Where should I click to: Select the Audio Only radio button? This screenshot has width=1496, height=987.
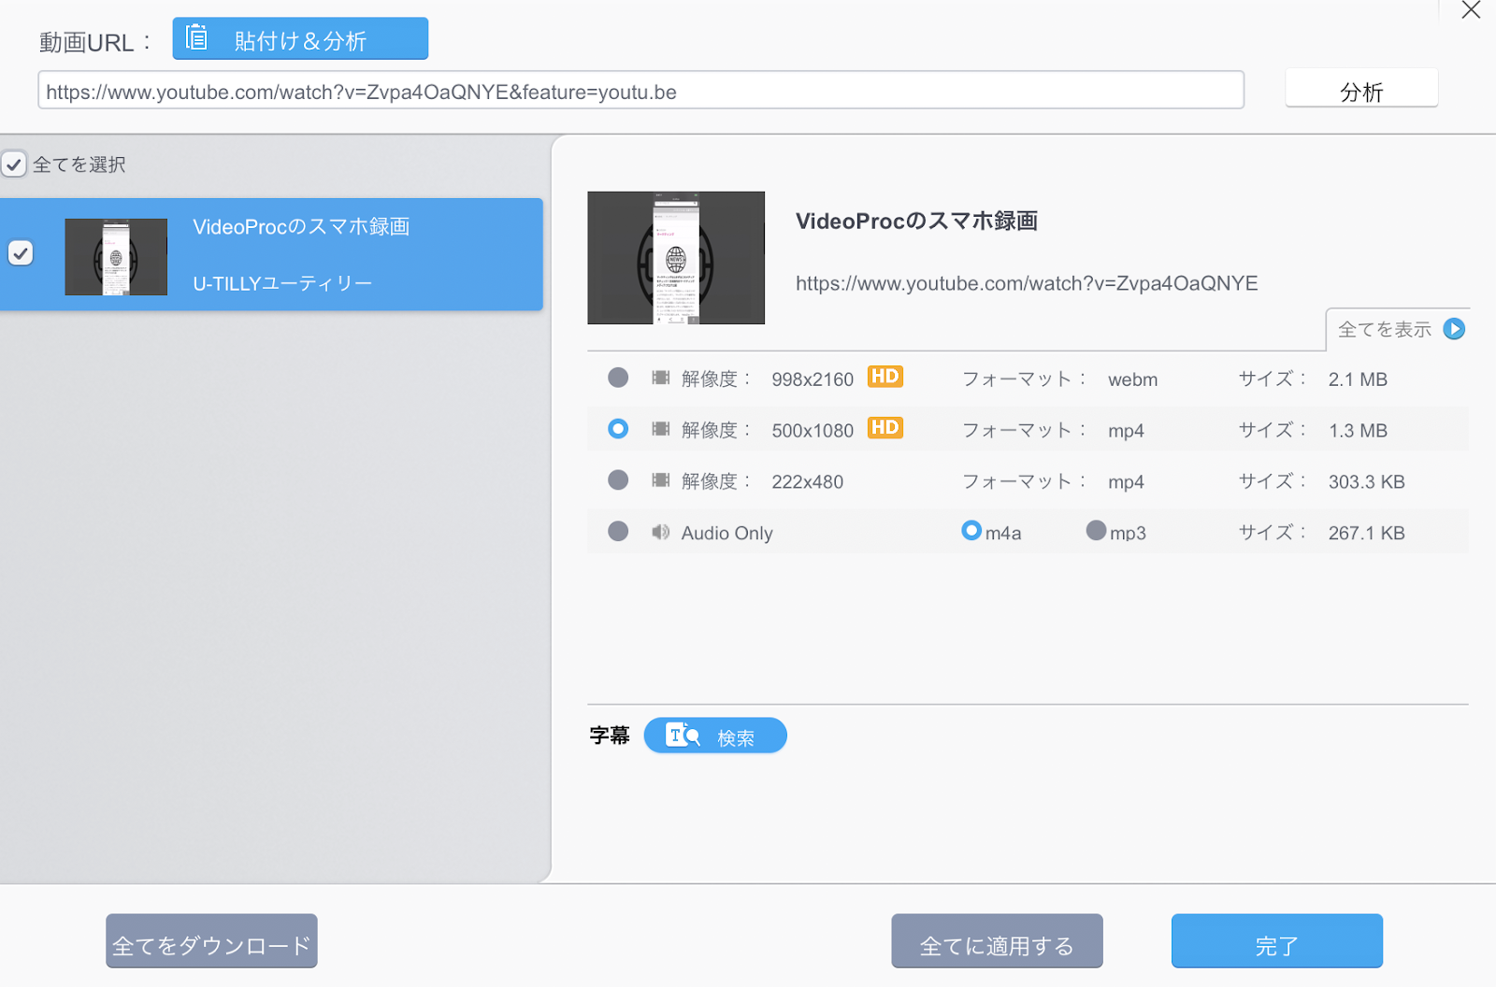click(x=618, y=532)
